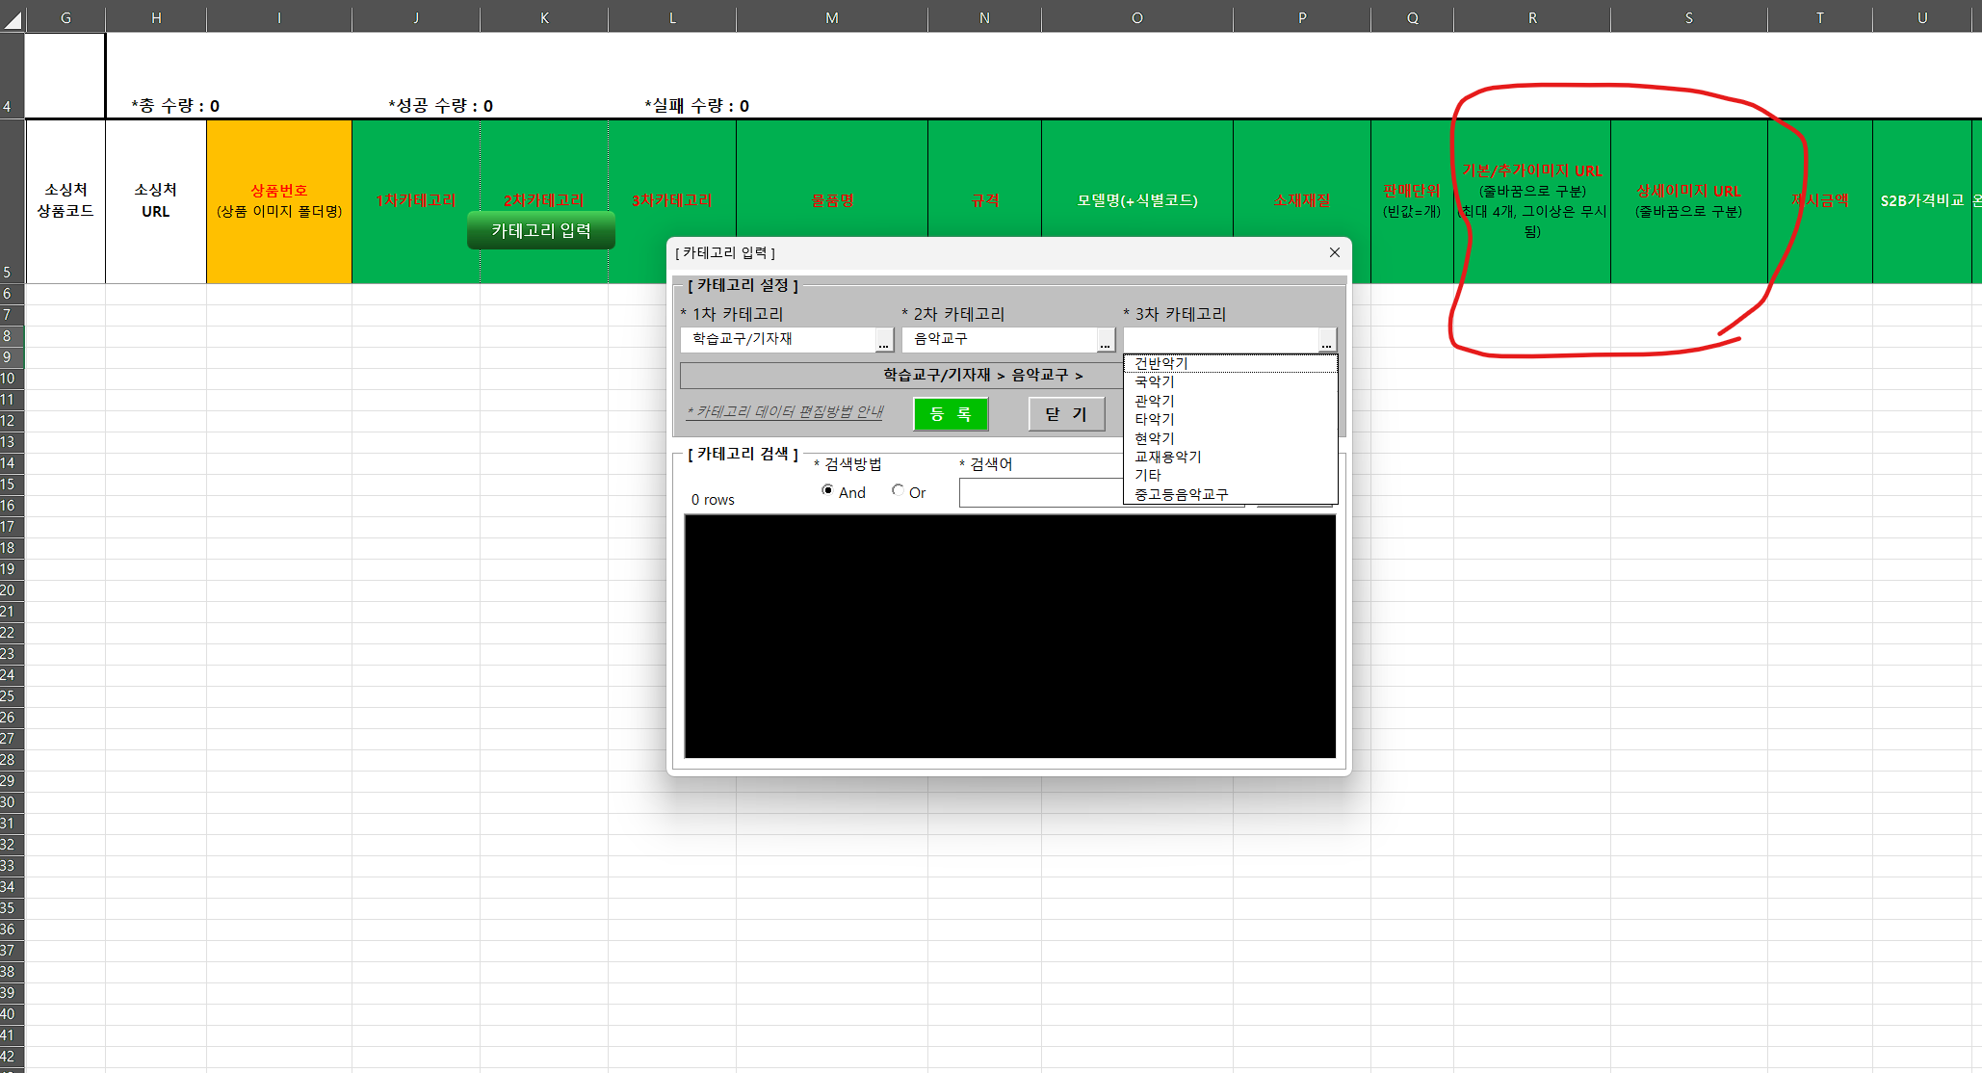Select the Or search method radio
Screen dimensions: 1982x1073
point(898,491)
